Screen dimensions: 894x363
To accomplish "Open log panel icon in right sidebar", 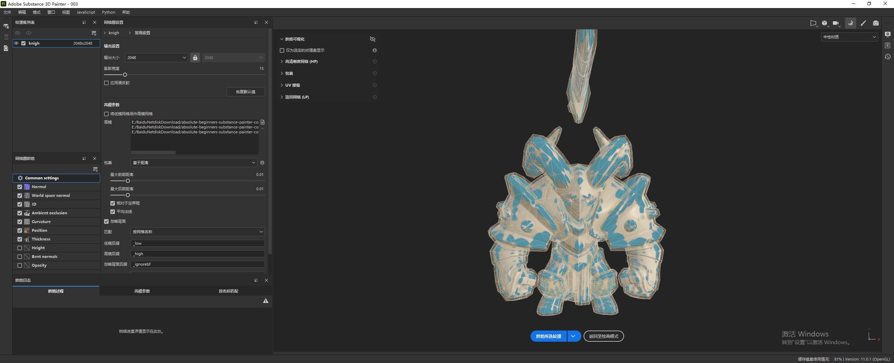I will (888, 45).
